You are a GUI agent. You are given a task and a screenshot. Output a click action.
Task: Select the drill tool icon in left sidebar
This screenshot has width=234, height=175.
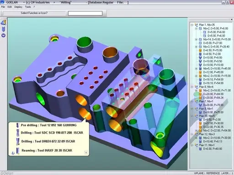[x=3, y=29]
